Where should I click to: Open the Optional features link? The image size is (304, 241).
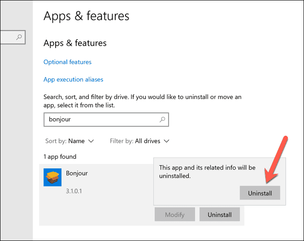(67, 62)
